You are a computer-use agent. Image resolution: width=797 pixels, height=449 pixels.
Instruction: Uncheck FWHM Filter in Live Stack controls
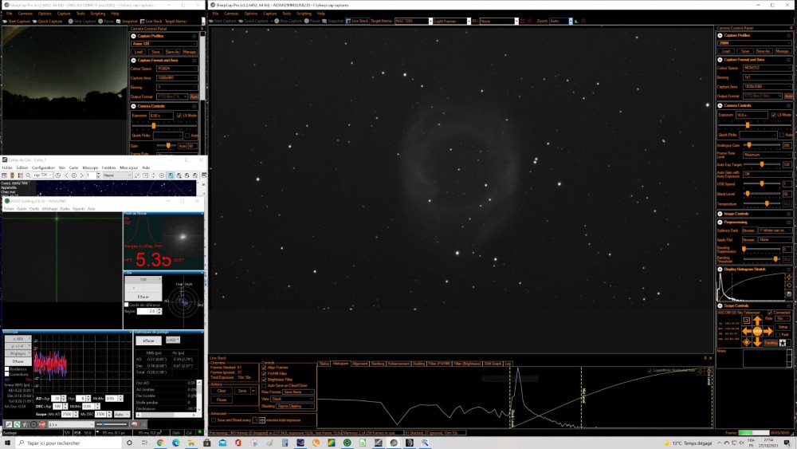(264, 373)
